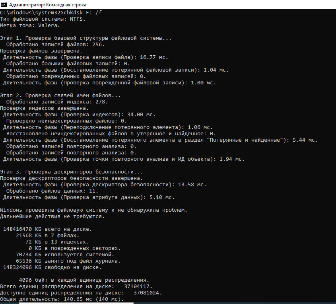Viewport: 336px width, 304px height.
Task: Click total allocation units value 37104117
Action: click(x=138, y=286)
